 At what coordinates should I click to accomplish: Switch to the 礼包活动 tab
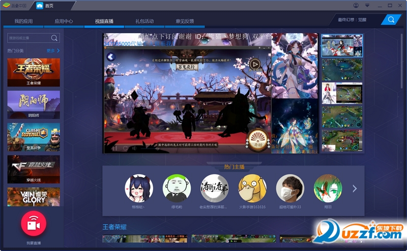144,21
